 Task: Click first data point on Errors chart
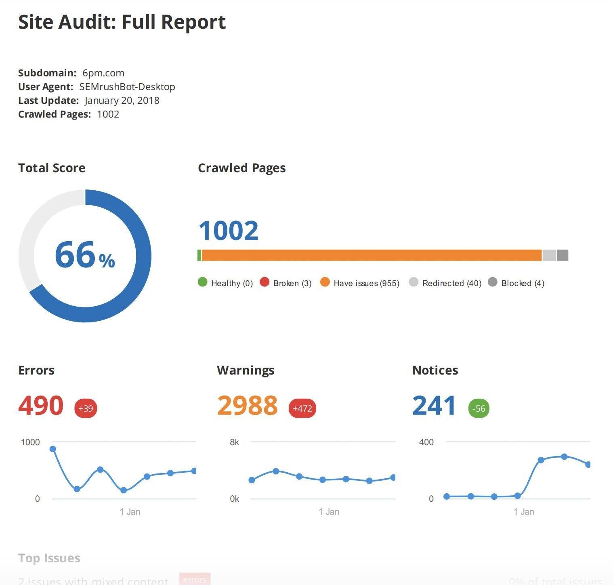click(x=52, y=449)
